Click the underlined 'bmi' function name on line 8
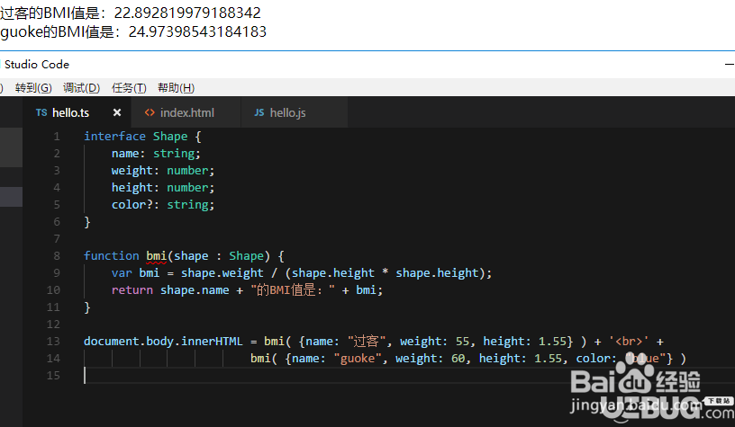Viewport: 735px width, 427px height. (x=157, y=256)
